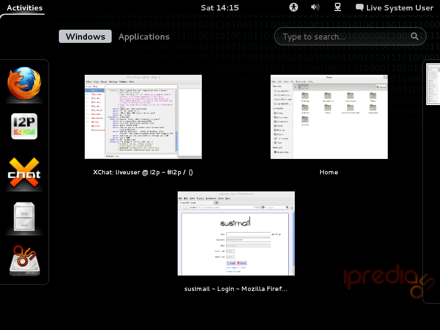Image resolution: width=440 pixels, height=330 pixels.
Task: Open the Sat 14:15 clock calendar
Action: point(219,8)
